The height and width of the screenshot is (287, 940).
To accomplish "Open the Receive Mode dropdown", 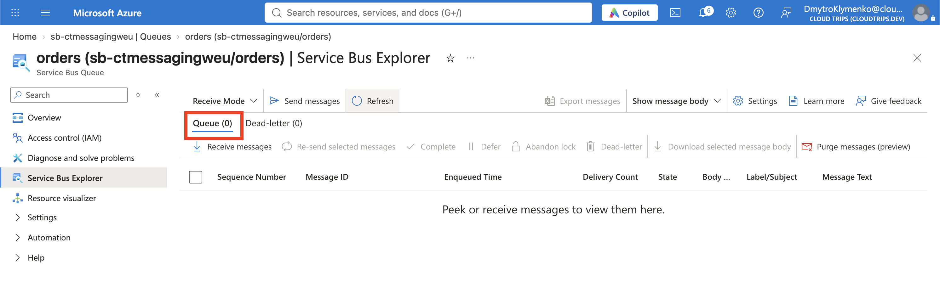I will click(x=225, y=101).
